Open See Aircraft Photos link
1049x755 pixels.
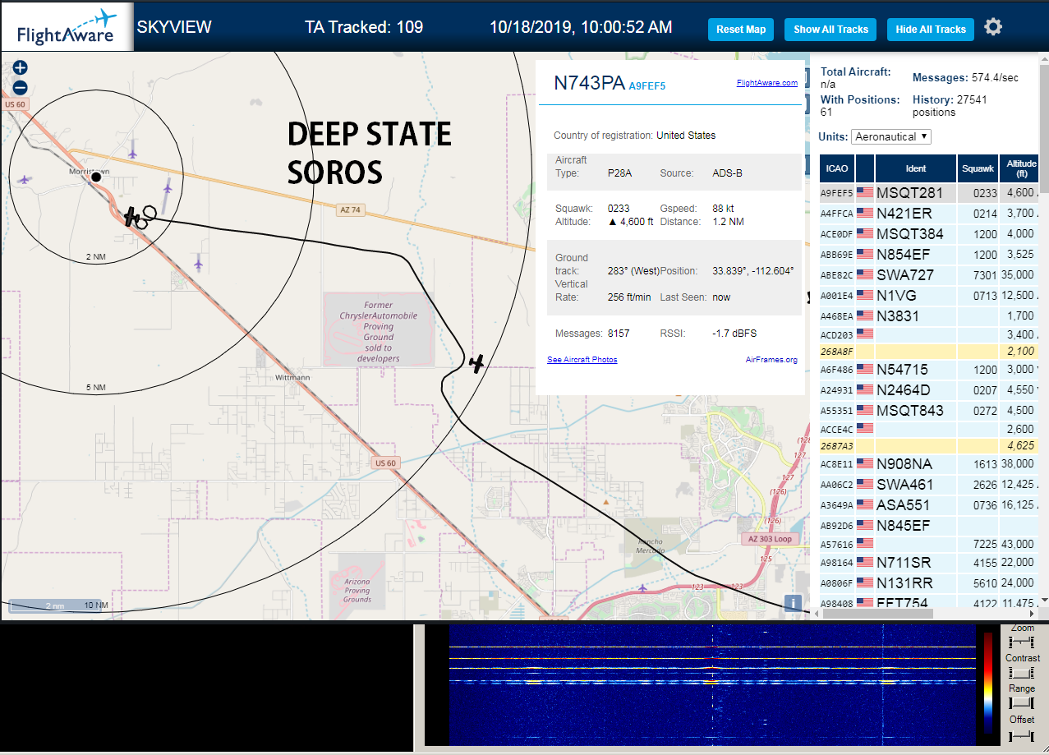[582, 360]
